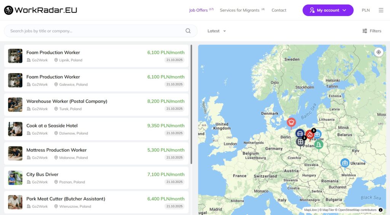Click the WorkRadar.EU logo
Screen dimensions: 390x215
pyautogui.click(x=40, y=10)
